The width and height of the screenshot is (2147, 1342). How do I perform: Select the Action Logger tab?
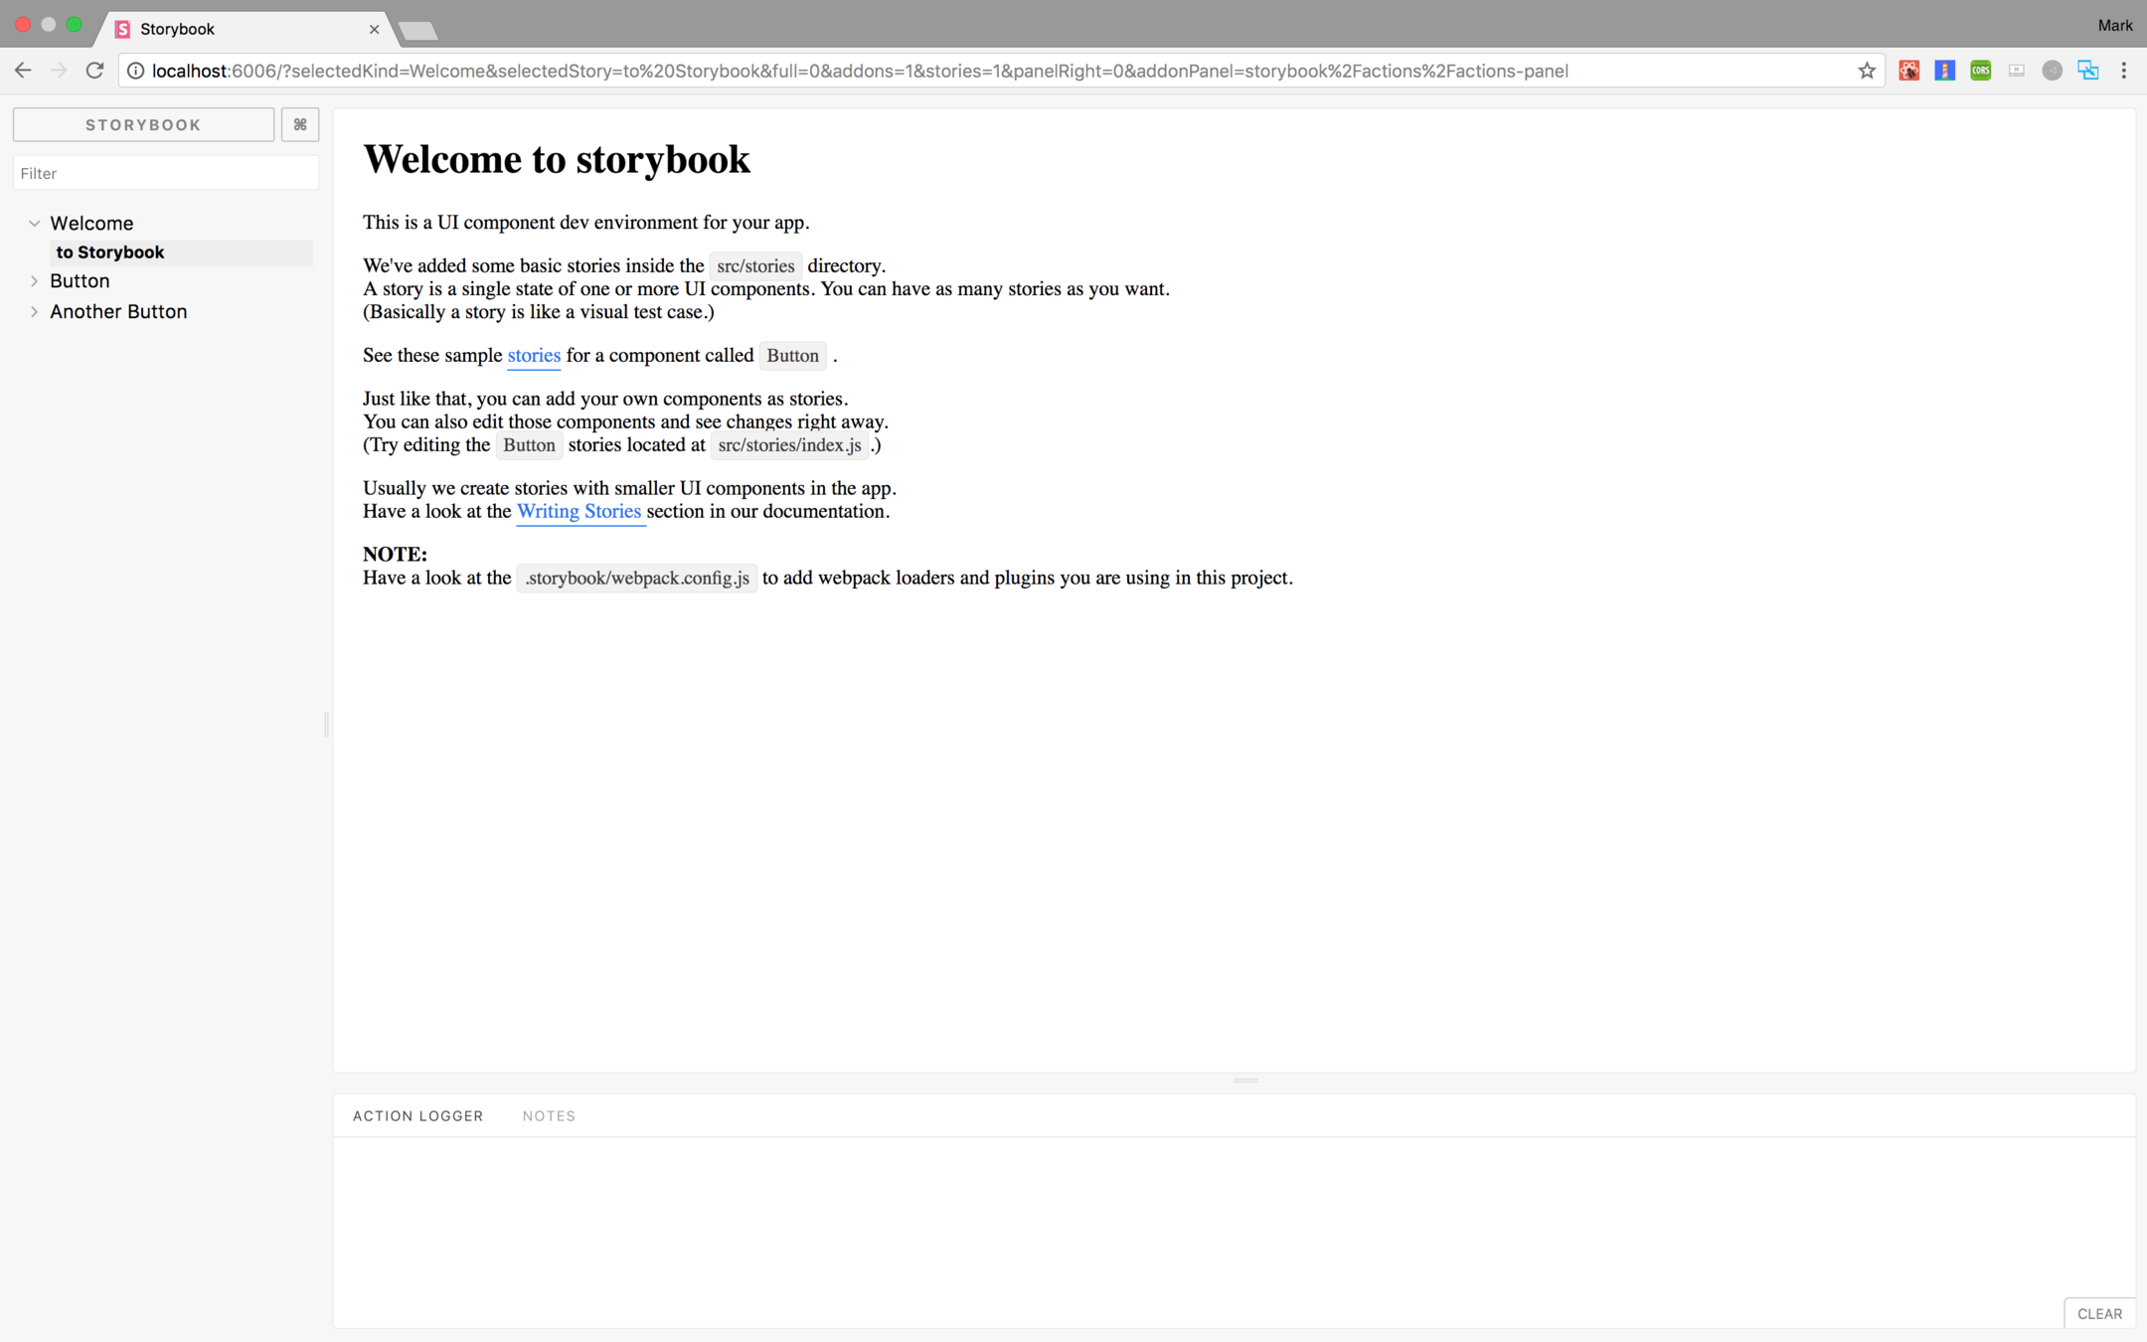[x=417, y=1115]
